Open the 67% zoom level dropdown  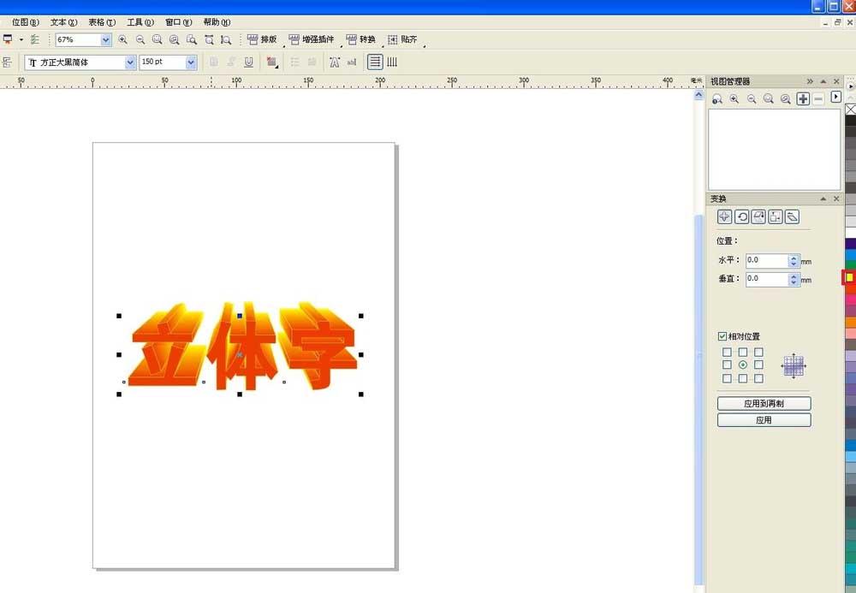click(106, 40)
